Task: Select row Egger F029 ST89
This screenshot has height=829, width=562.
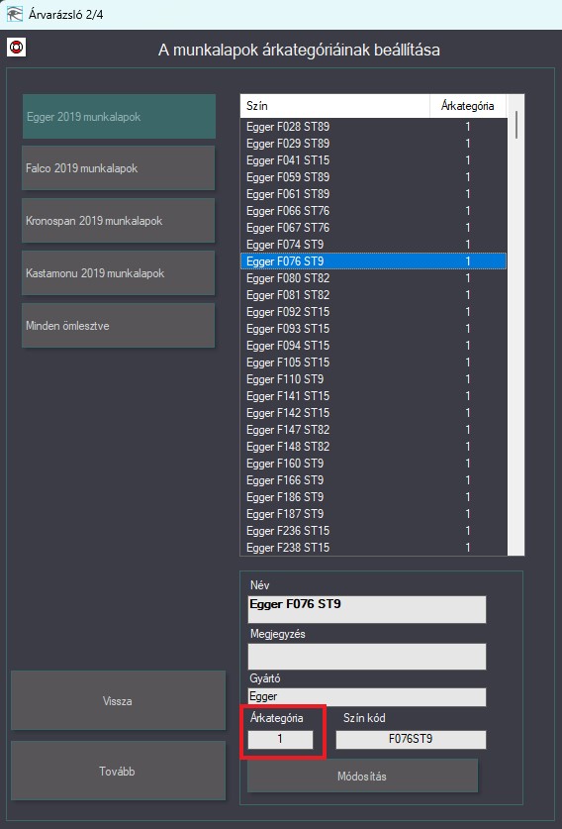Action: click(x=373, y=144)
